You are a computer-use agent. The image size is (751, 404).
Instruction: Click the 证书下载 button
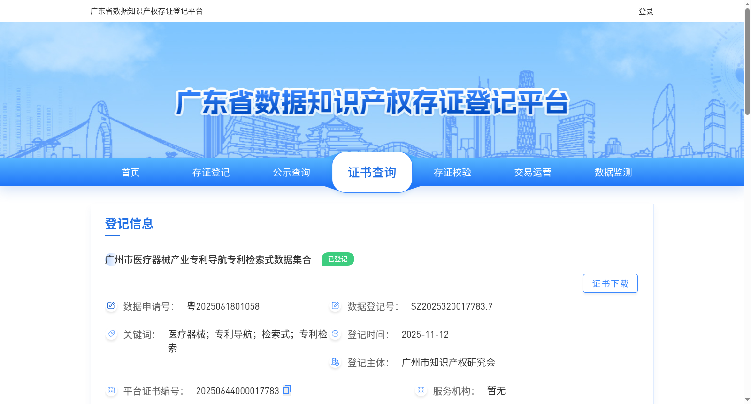[x=610, y=283]
